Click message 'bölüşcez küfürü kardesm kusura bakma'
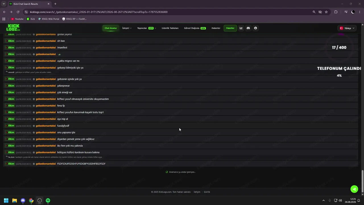 [x=78, y=152]
